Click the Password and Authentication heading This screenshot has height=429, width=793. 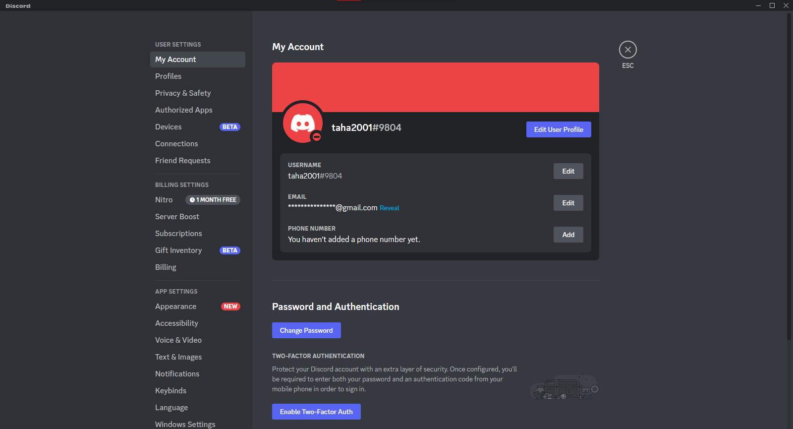click(336, 306)
